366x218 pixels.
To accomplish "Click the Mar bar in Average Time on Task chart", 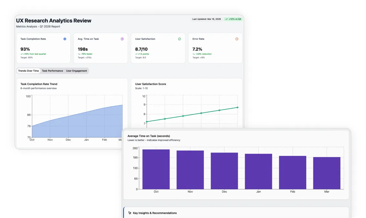I will coord(327,173).
